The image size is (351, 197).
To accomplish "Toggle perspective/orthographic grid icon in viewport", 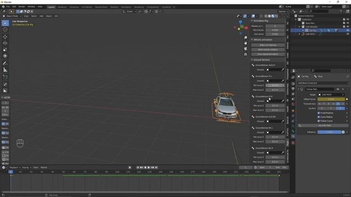I will coord(246,54).
